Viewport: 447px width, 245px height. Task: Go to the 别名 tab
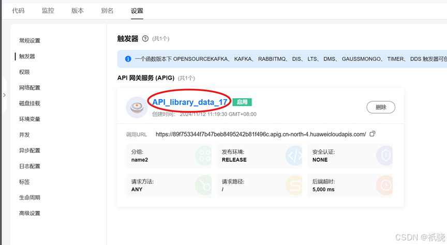click(x=107, y=11)
